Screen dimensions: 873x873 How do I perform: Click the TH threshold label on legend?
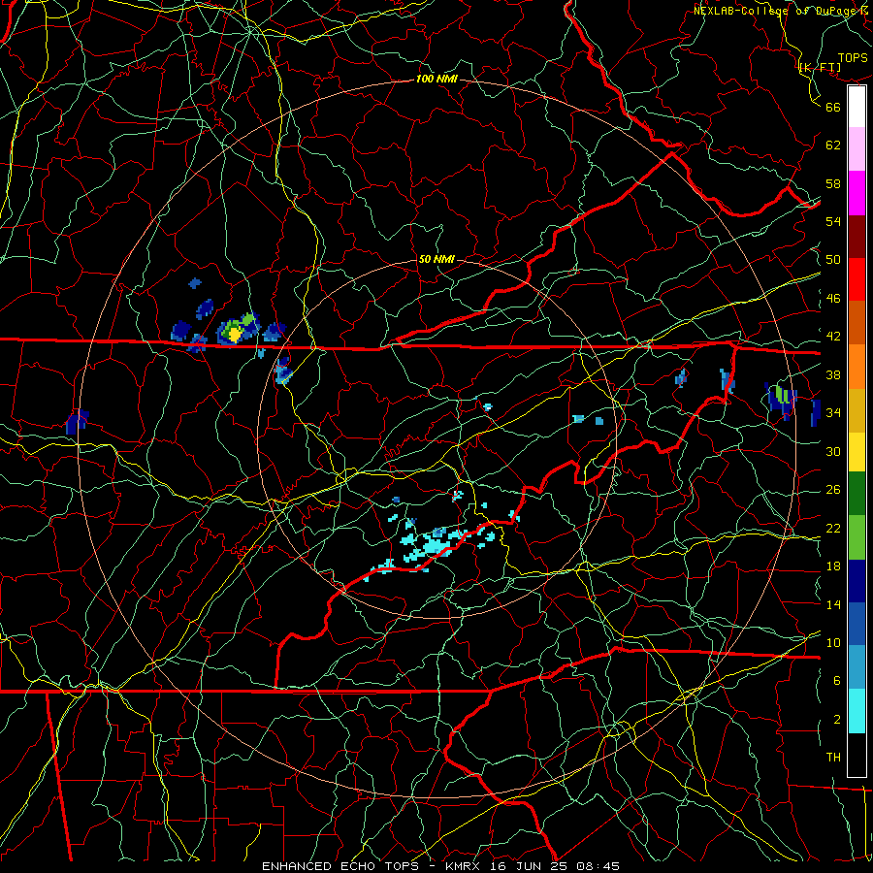click(x=833, y=757)
